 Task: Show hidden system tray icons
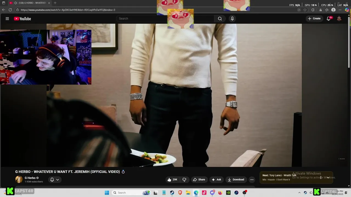(299, 193)
